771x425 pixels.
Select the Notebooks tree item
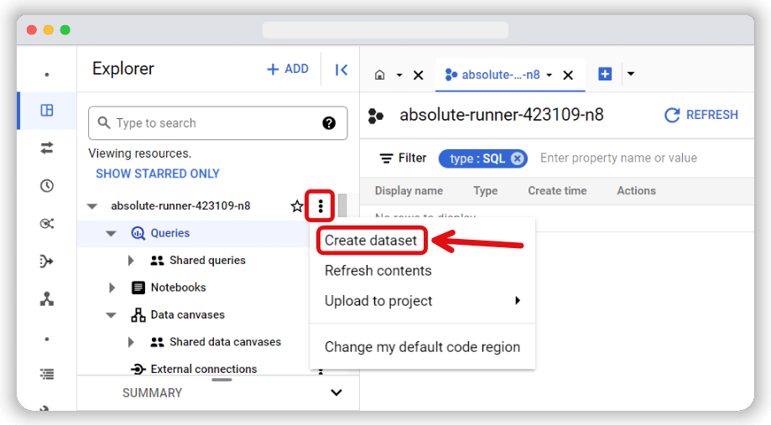pyautogui.click(x=178, y=288)
